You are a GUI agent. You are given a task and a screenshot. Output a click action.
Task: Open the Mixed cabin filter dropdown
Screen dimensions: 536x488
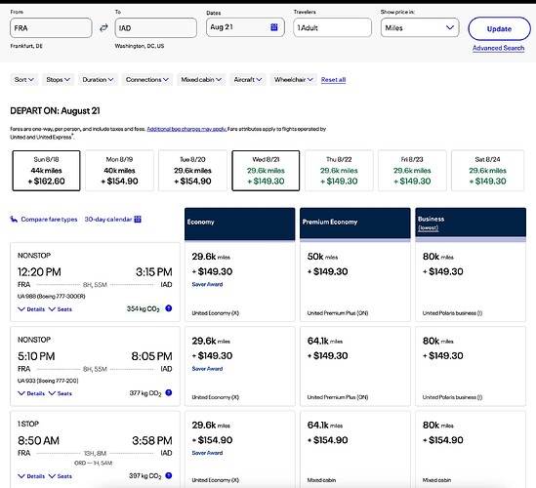[201, 79]
